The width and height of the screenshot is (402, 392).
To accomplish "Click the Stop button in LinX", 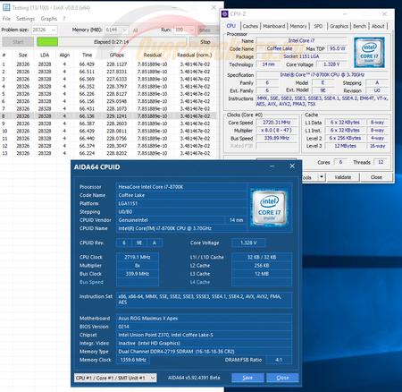I will pos(205,42).
